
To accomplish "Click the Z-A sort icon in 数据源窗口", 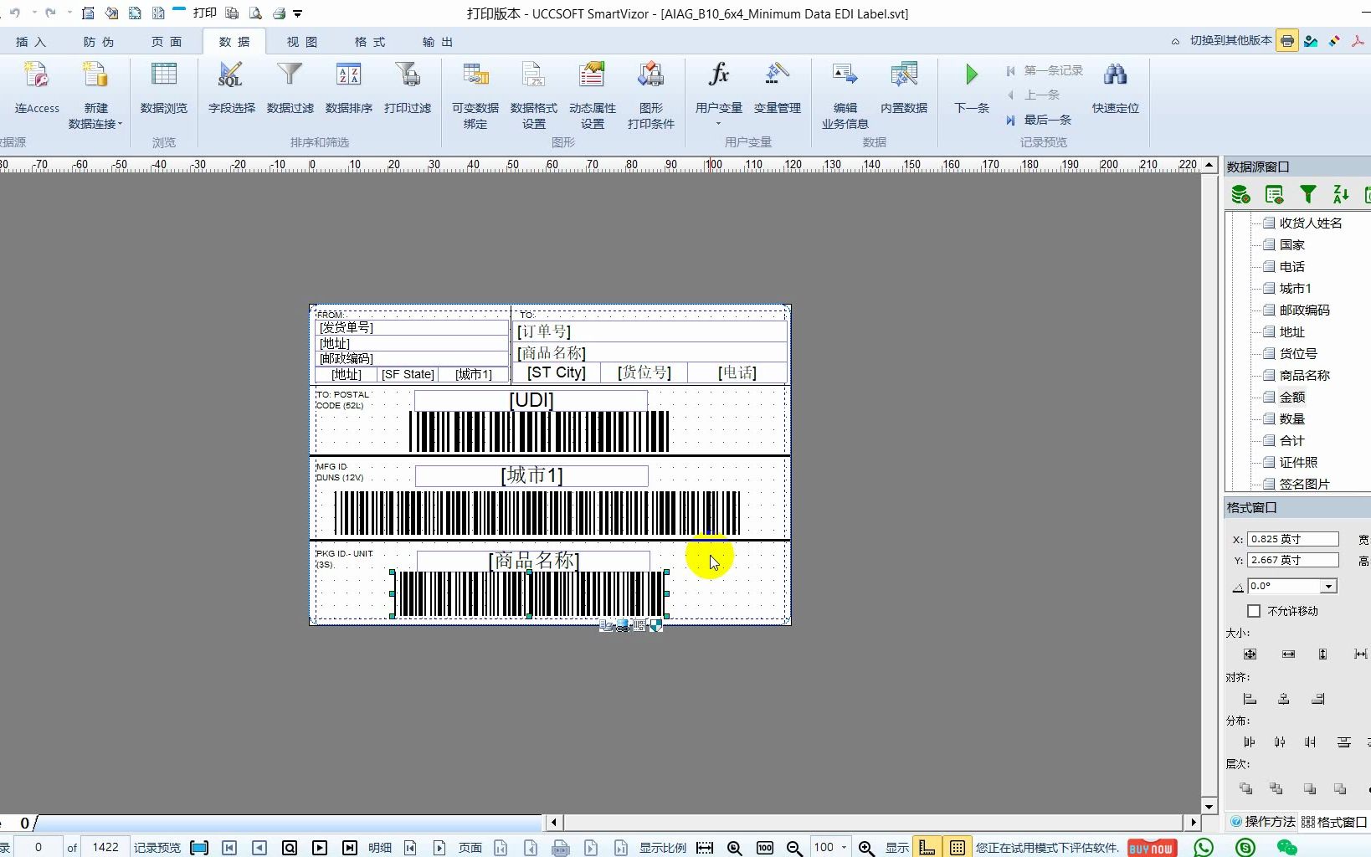I will 1341,195.
